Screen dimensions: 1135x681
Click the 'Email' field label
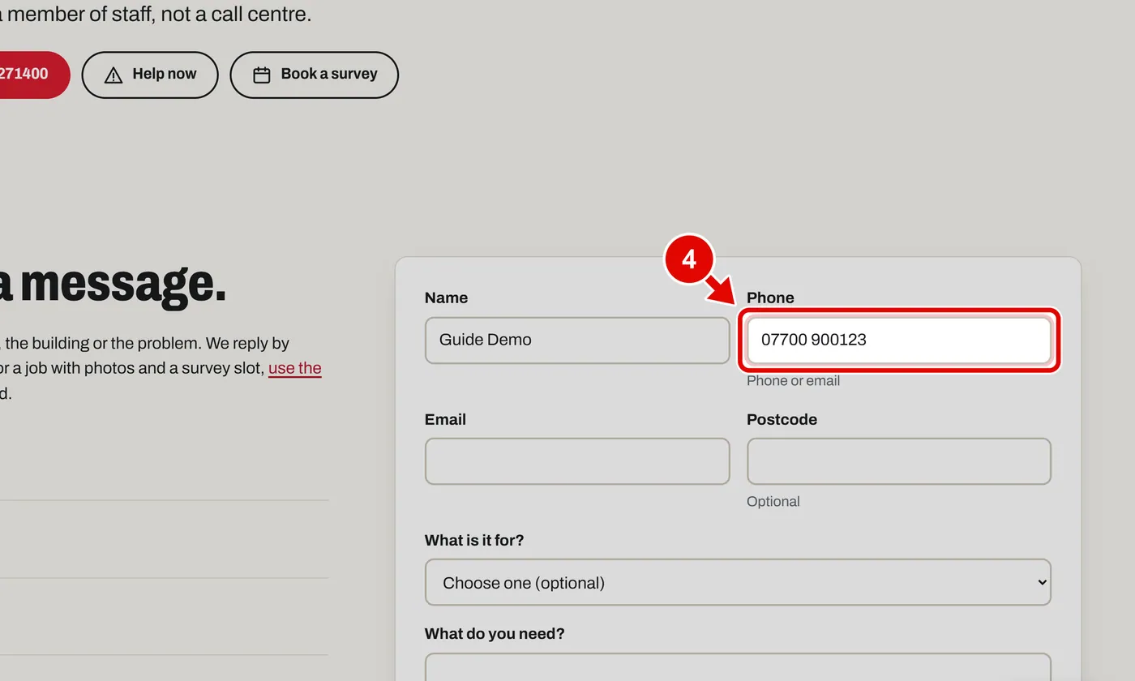(445, 420)
